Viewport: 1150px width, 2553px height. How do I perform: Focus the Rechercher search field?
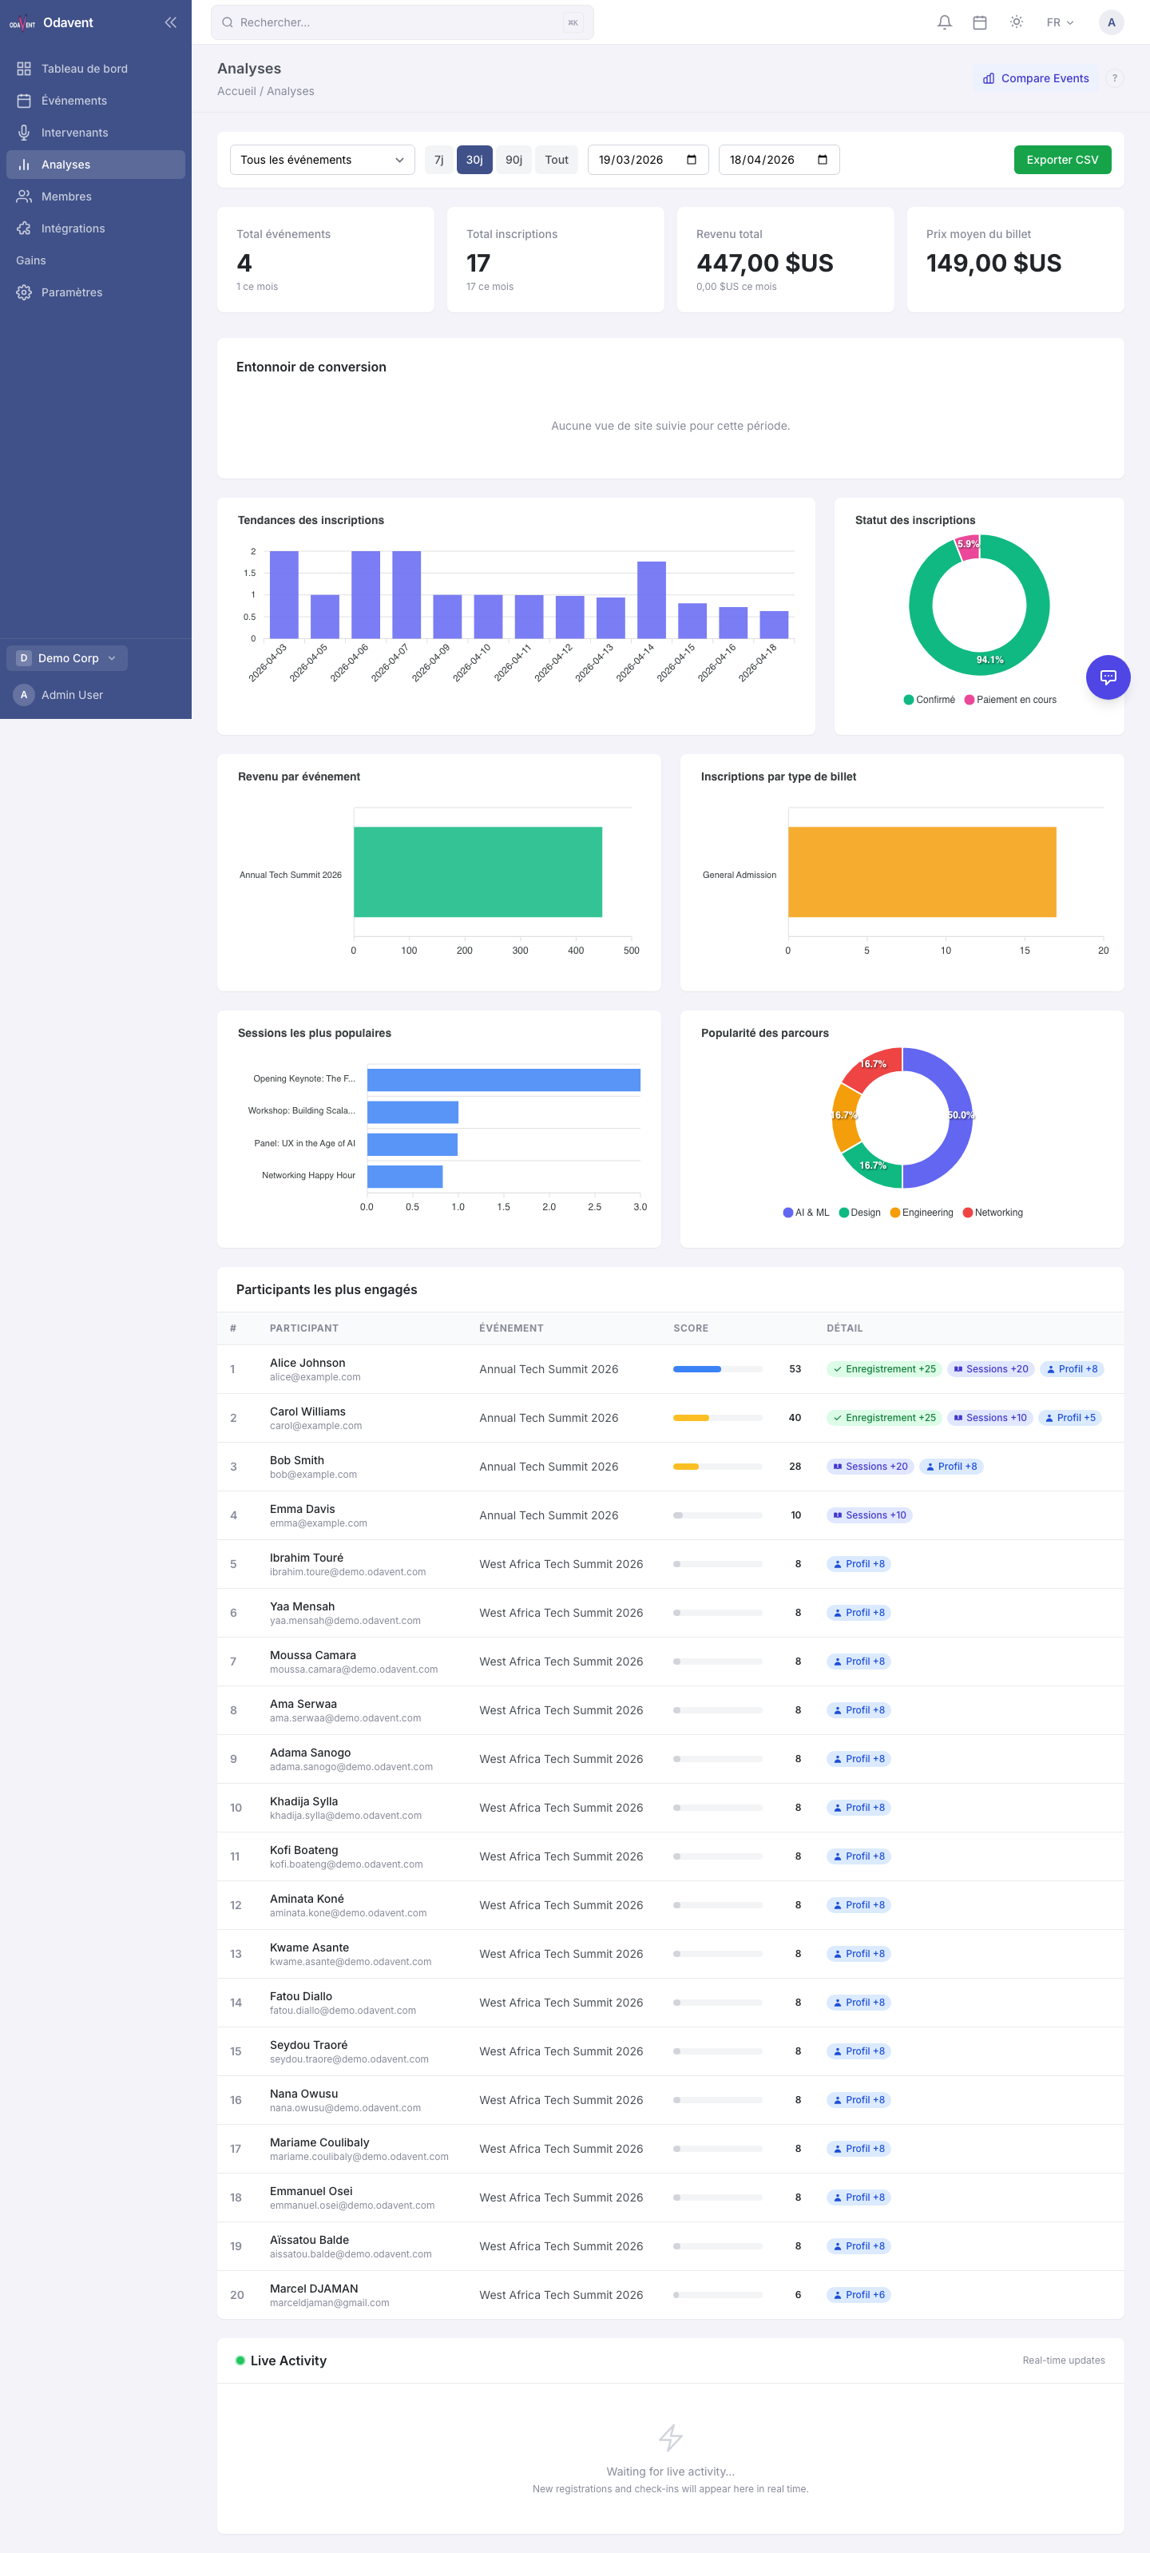click(x=402, y=22)
